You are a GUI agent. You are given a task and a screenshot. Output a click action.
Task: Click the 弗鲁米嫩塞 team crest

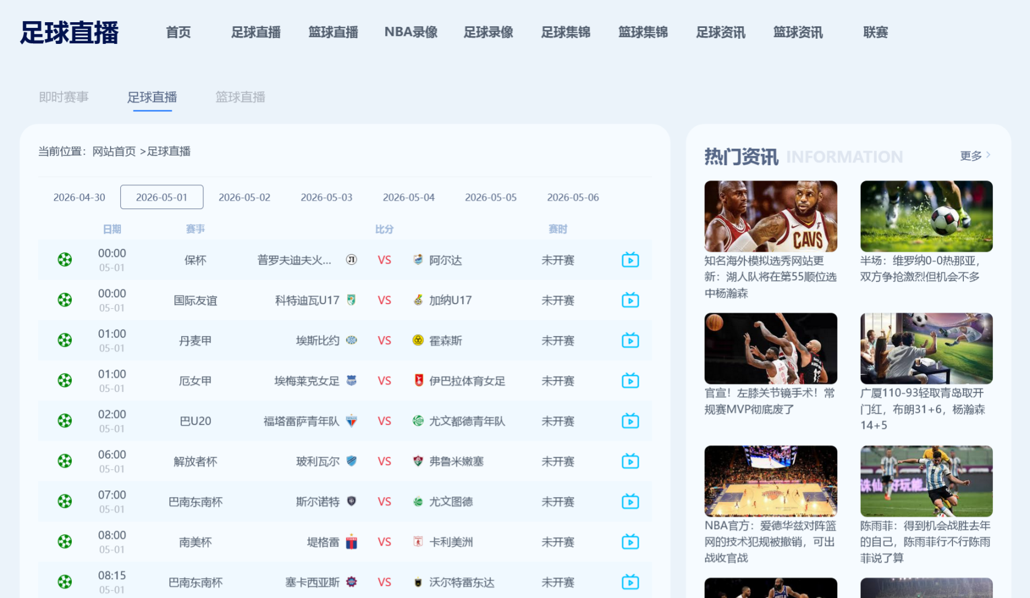(418, 461)
